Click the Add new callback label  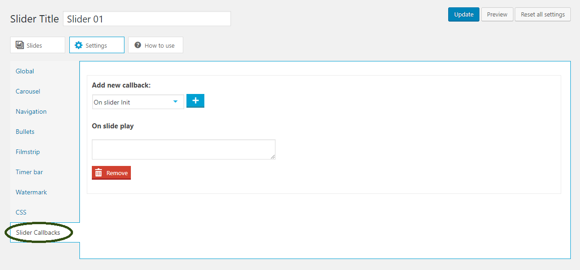121,85
